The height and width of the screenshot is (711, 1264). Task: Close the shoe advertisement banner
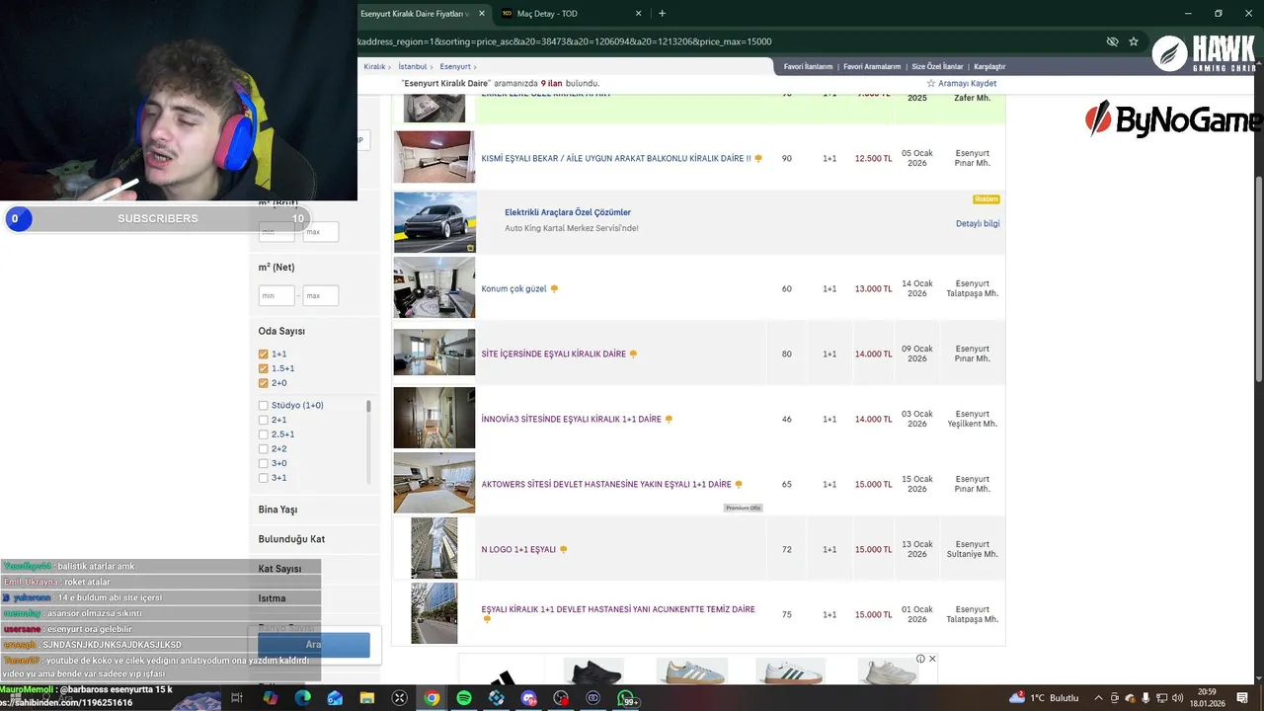tap(932, 659)
